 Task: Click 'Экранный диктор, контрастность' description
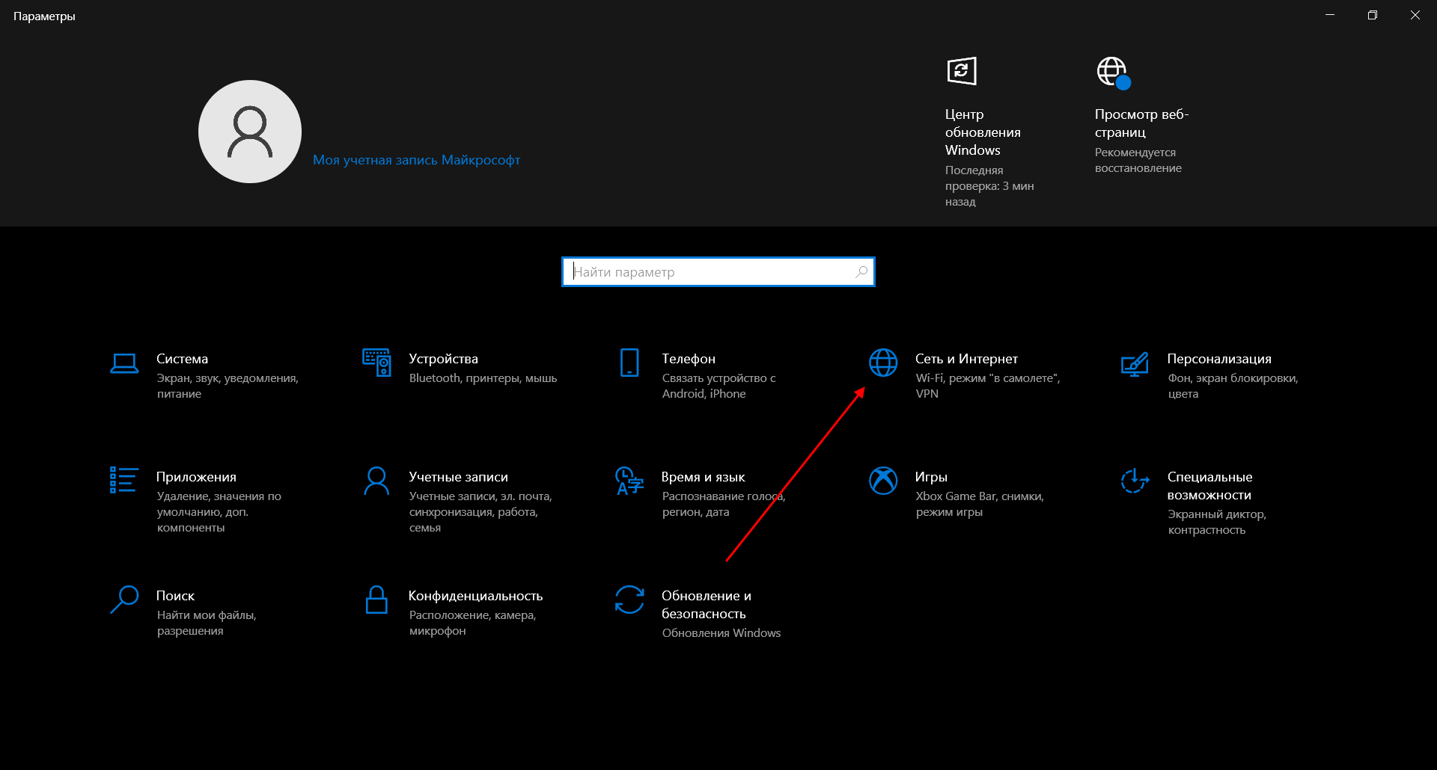(1217, 522)
